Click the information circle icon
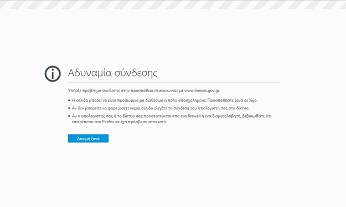Image resolution: width=346 pixels, height=207 pixels. pyautogui.click(x=53, y=74)
